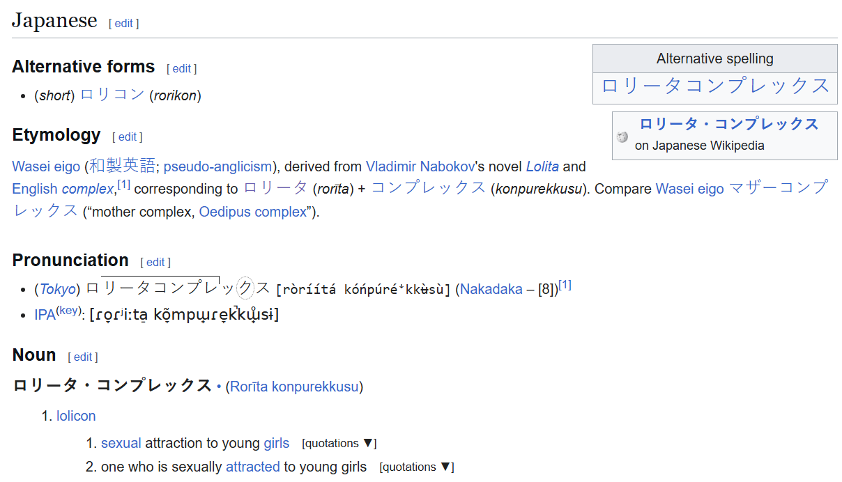
Task: Click the romanization rorikon text
Action: coord(175,95)
